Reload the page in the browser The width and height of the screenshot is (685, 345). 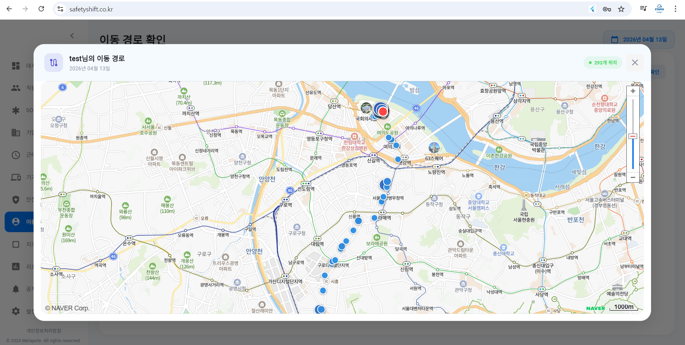click(41, 9)
